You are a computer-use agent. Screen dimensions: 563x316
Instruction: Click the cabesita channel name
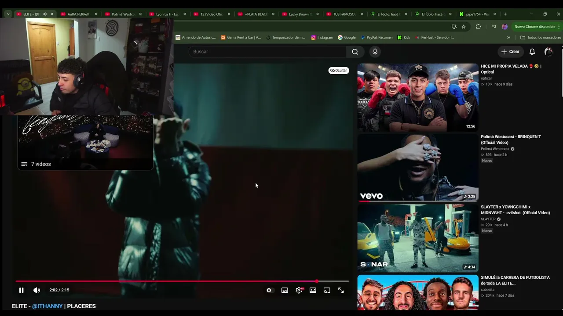[488, 290]
